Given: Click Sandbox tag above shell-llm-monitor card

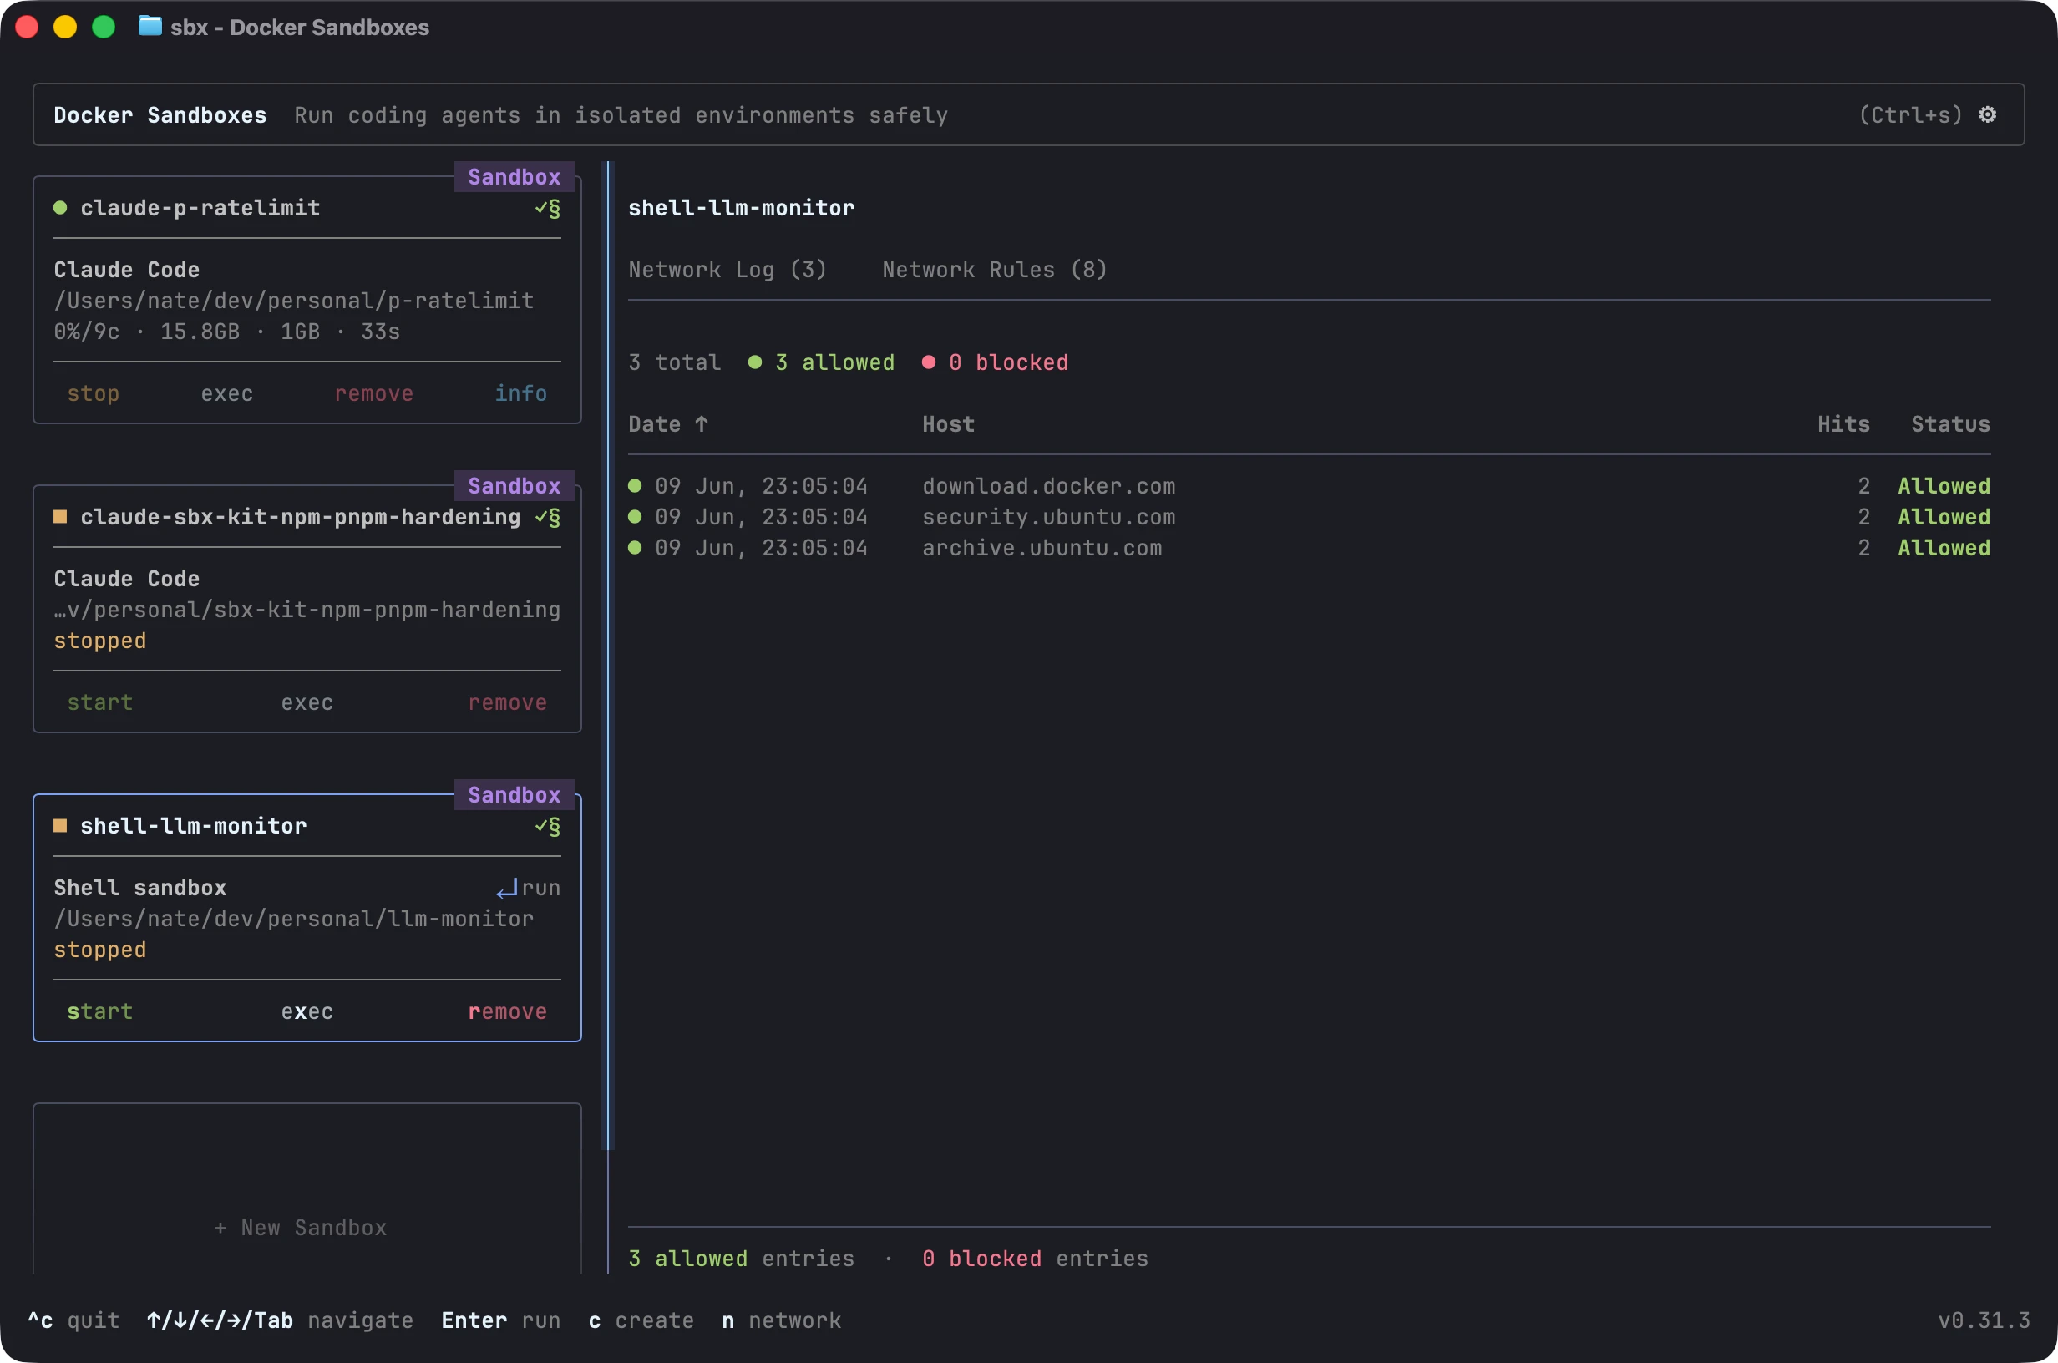Looking at the screenshot, I should tap(514, 794).
